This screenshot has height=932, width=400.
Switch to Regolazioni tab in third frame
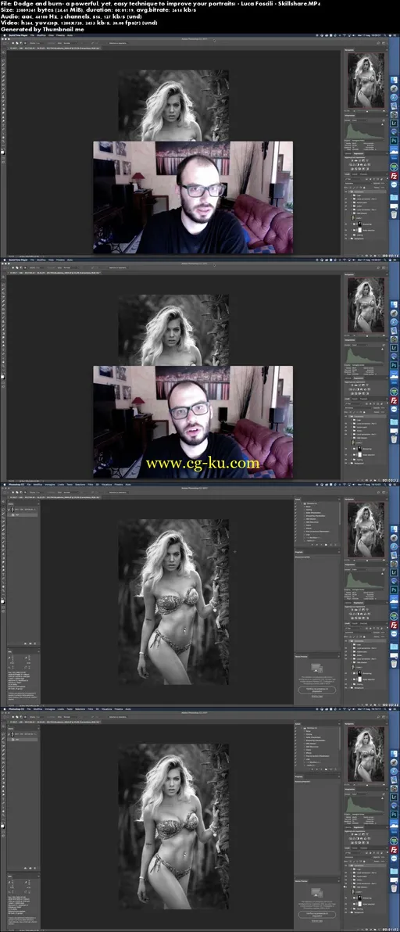click(x=359, y=603)
